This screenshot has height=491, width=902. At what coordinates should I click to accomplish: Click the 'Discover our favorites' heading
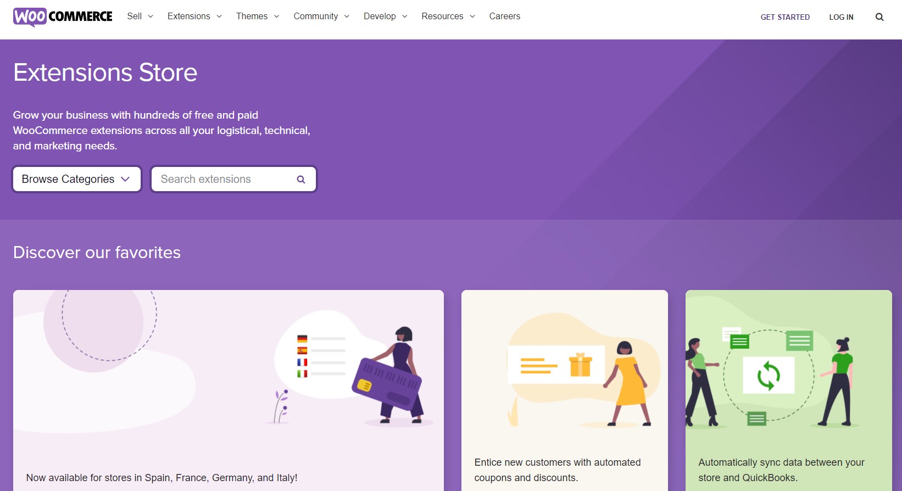tap(97, 253)
